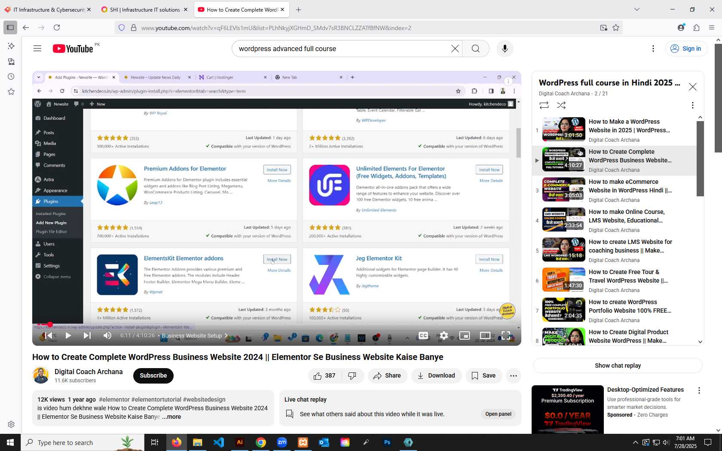
Task: Go back in browser history
Action: pyautogui.click(x=26, y=27)
